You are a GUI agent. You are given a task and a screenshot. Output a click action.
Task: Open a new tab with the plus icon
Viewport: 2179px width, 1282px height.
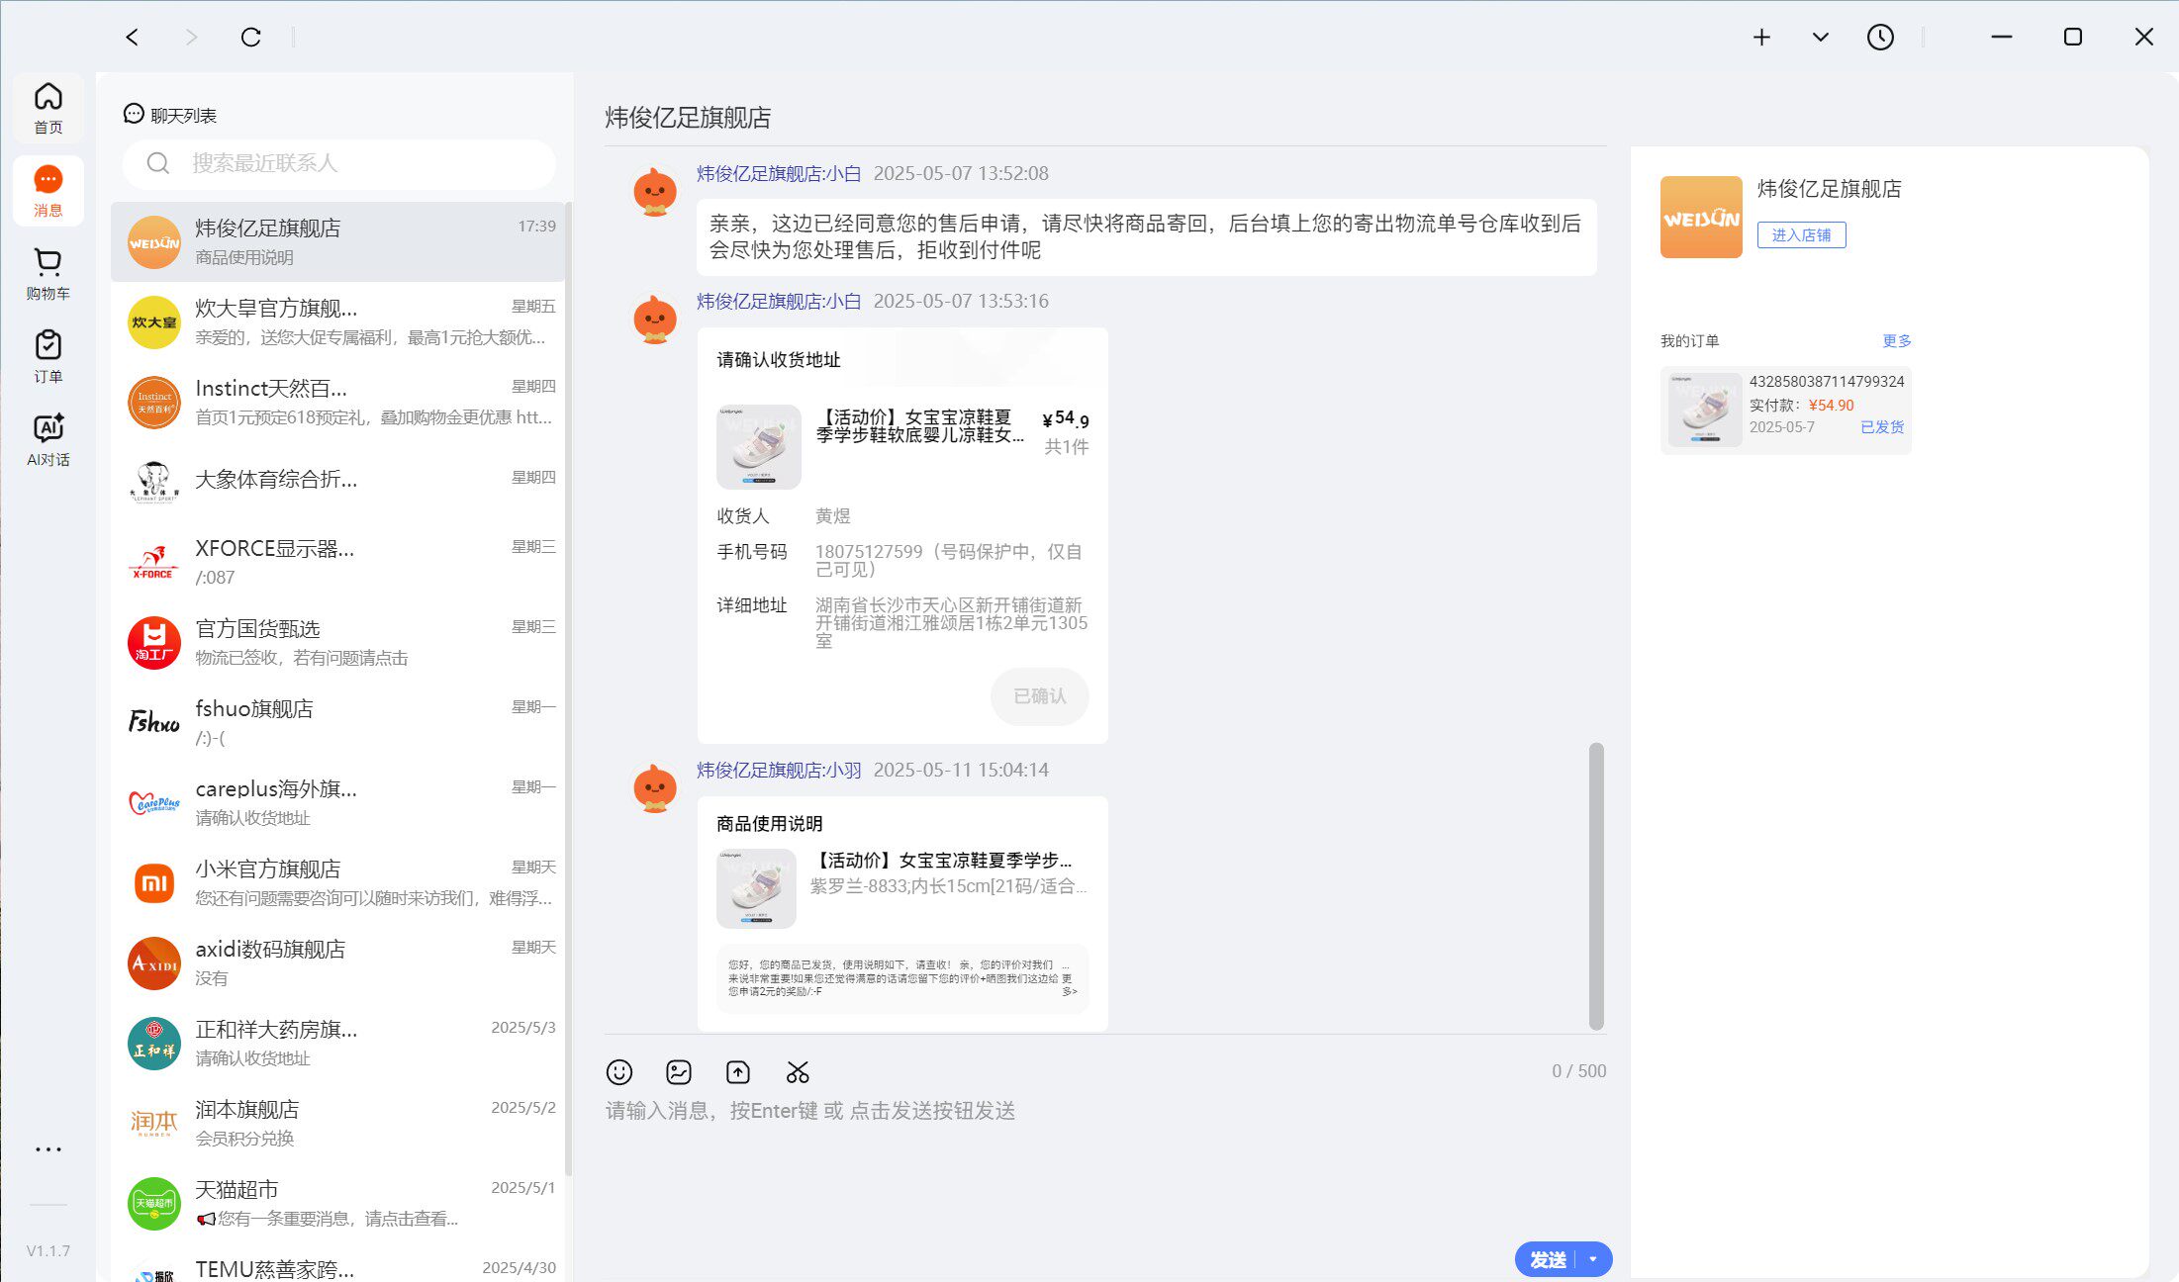tap(1761, 37)
